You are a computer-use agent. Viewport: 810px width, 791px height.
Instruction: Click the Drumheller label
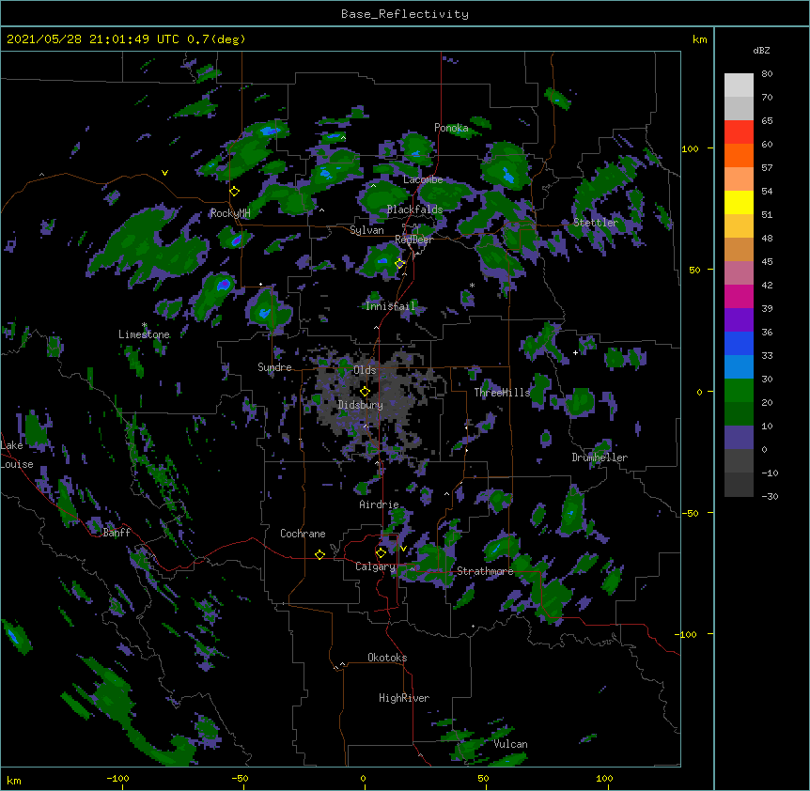[x=600, y=458]
